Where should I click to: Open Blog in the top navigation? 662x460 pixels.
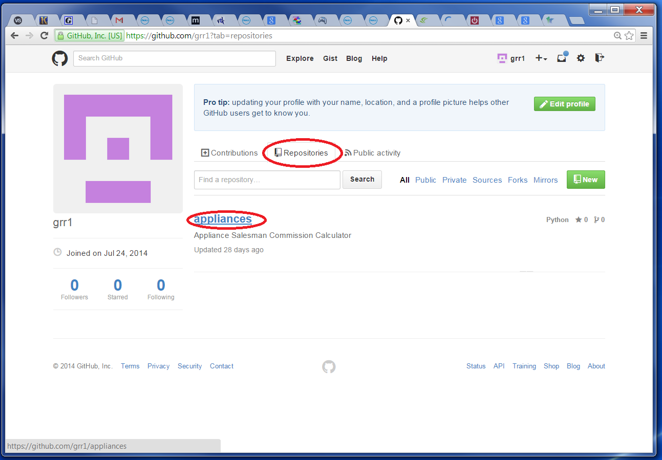(354, 58)
